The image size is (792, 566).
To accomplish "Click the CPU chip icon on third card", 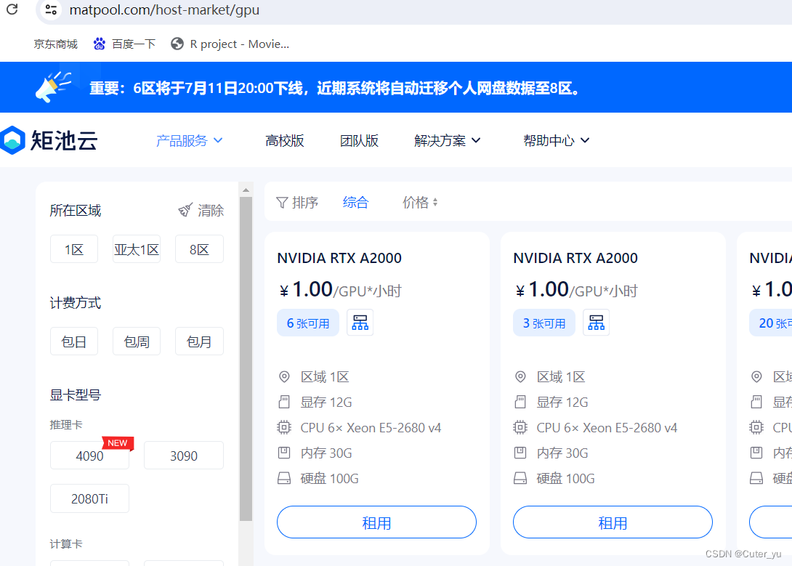I will point(756,427).
